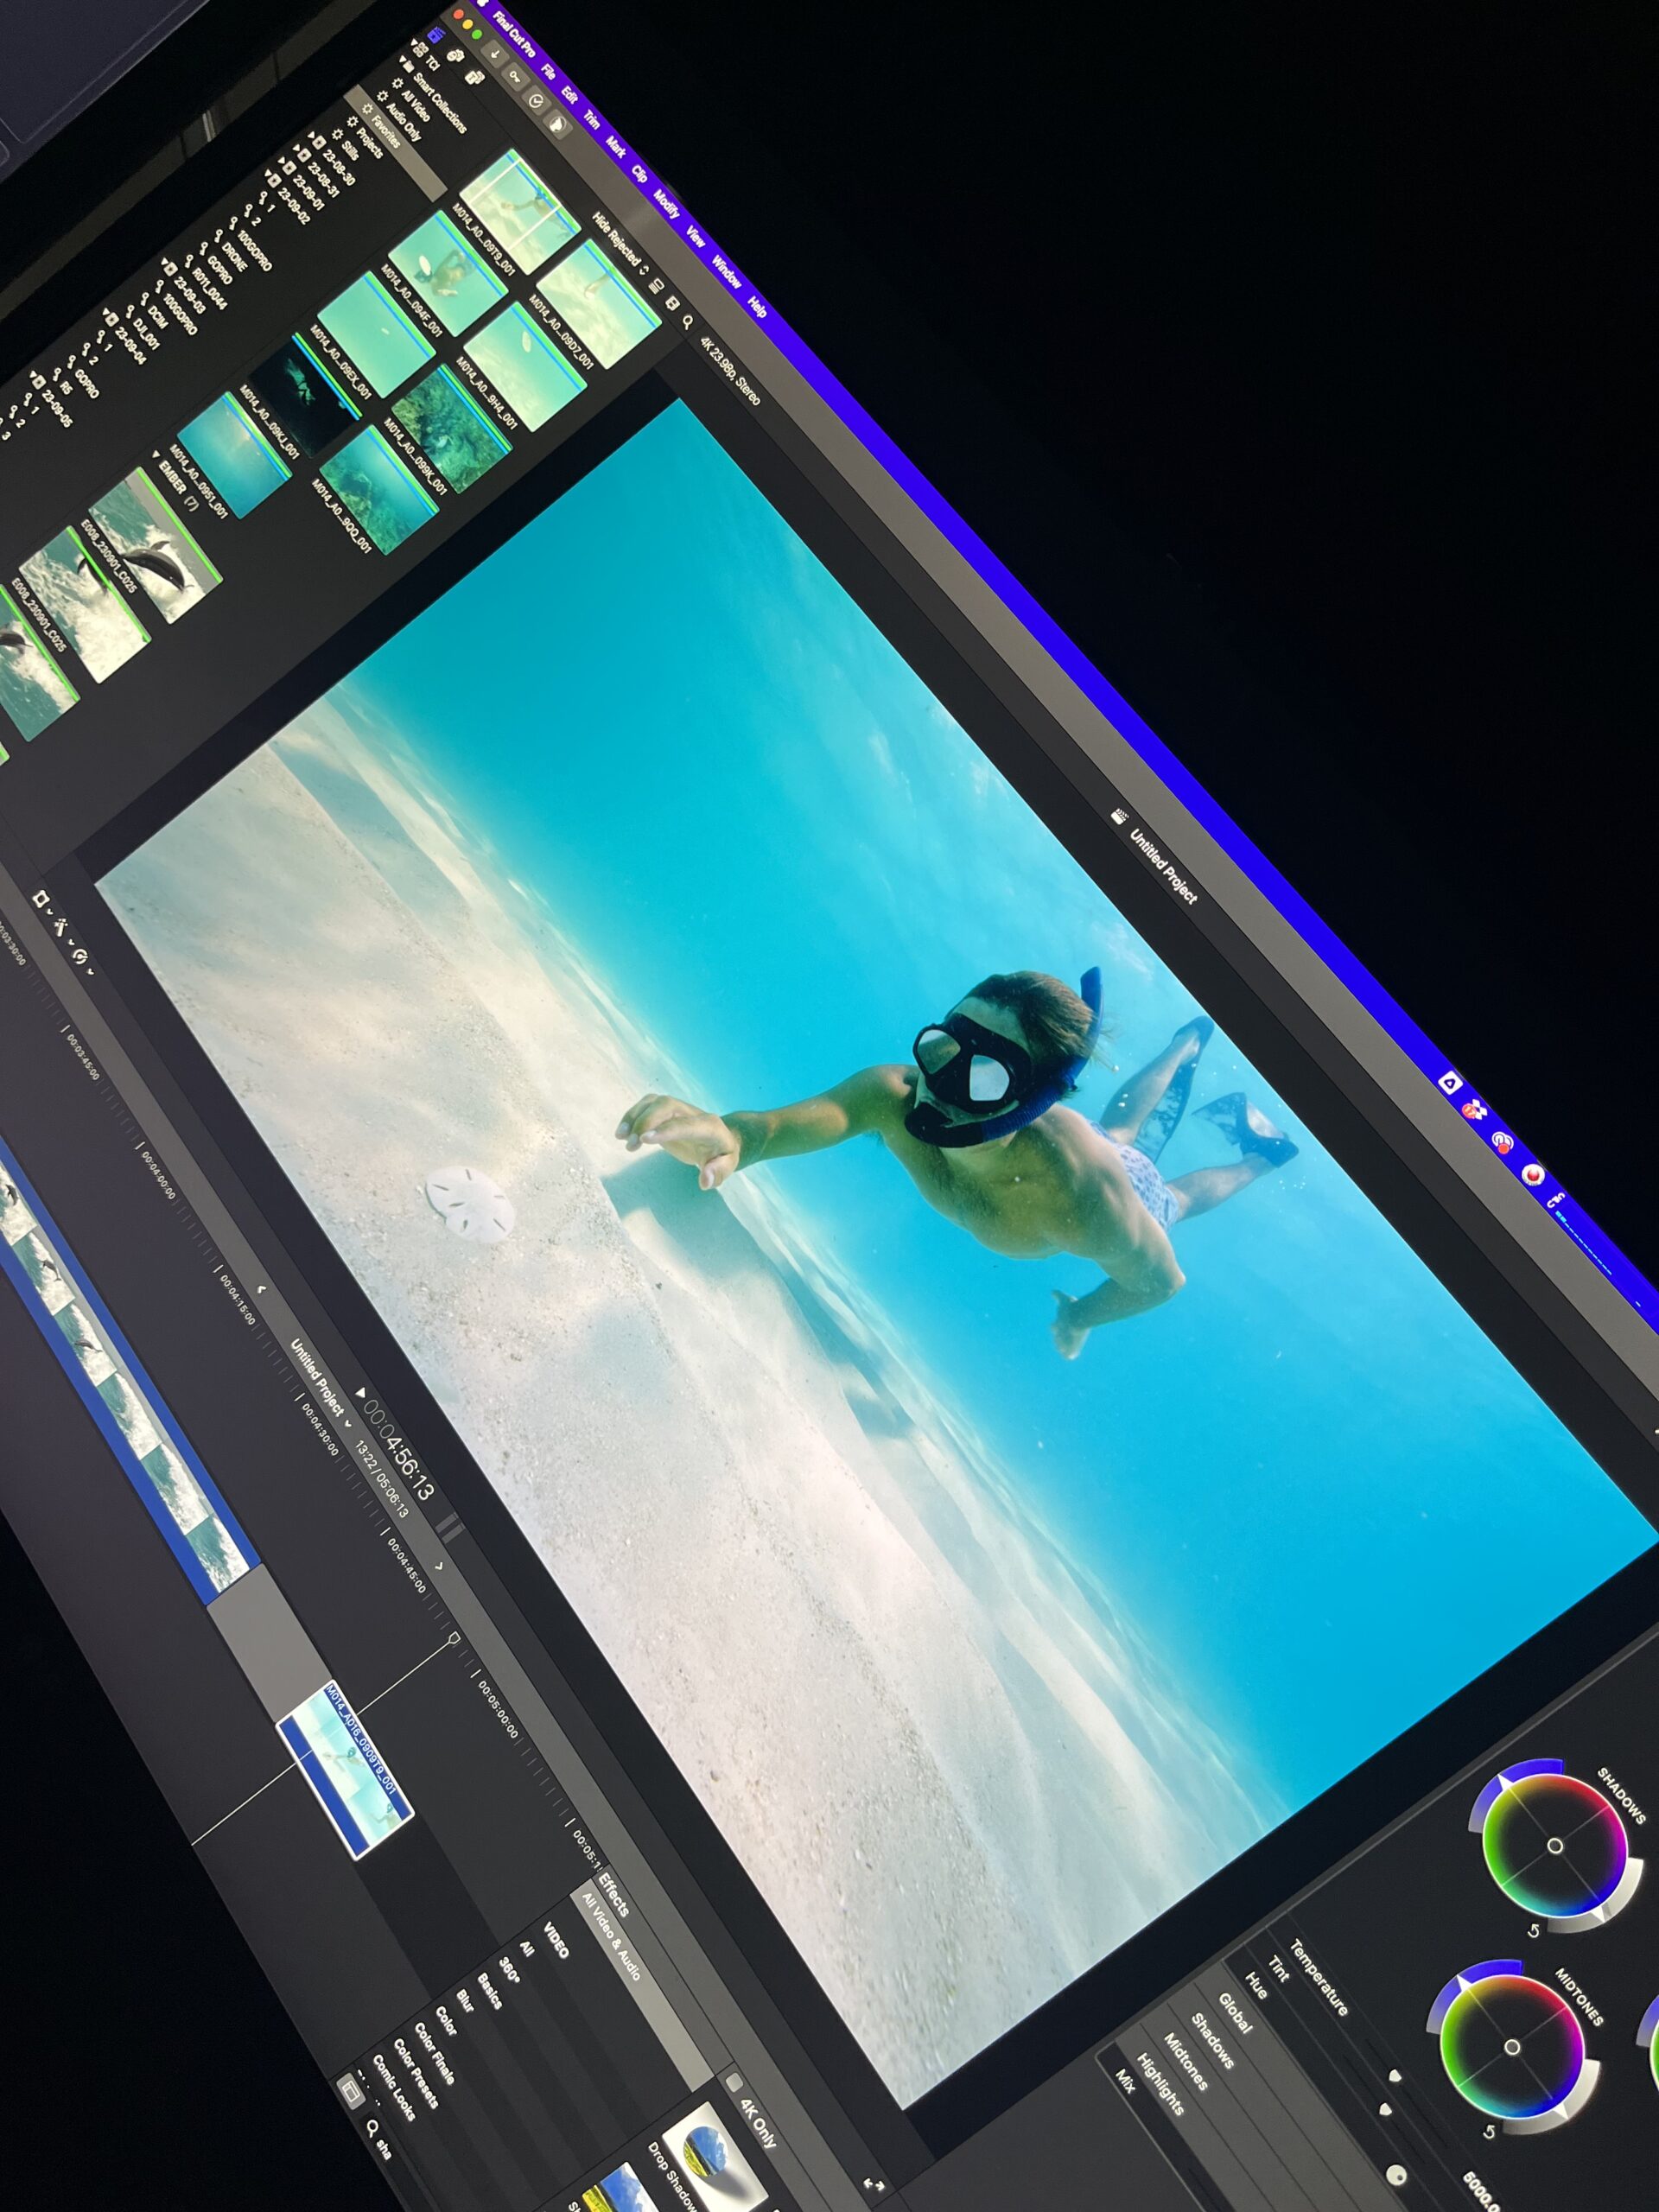Open the Titles and Generators sidebar icon
The width and height of the screenshot is (1659, 2212).
click(x=475, y=77)
